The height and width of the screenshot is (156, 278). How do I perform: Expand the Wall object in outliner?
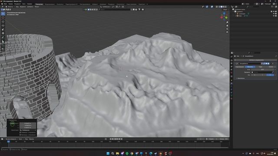click(x=235, y=16)
